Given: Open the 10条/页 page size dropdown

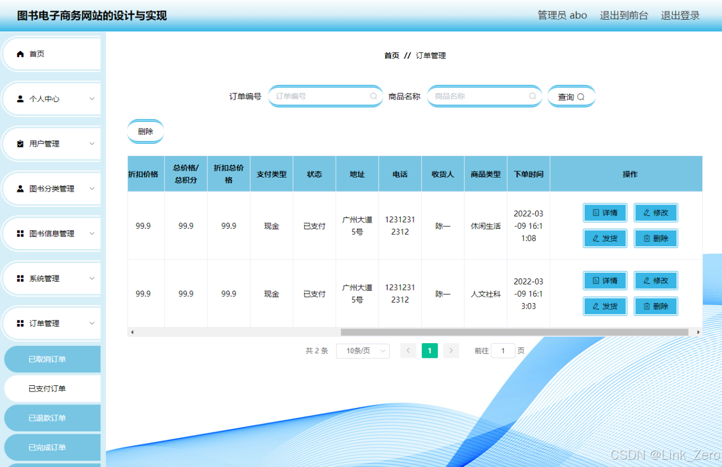Looking at the screenshot, I should (363, 350).
